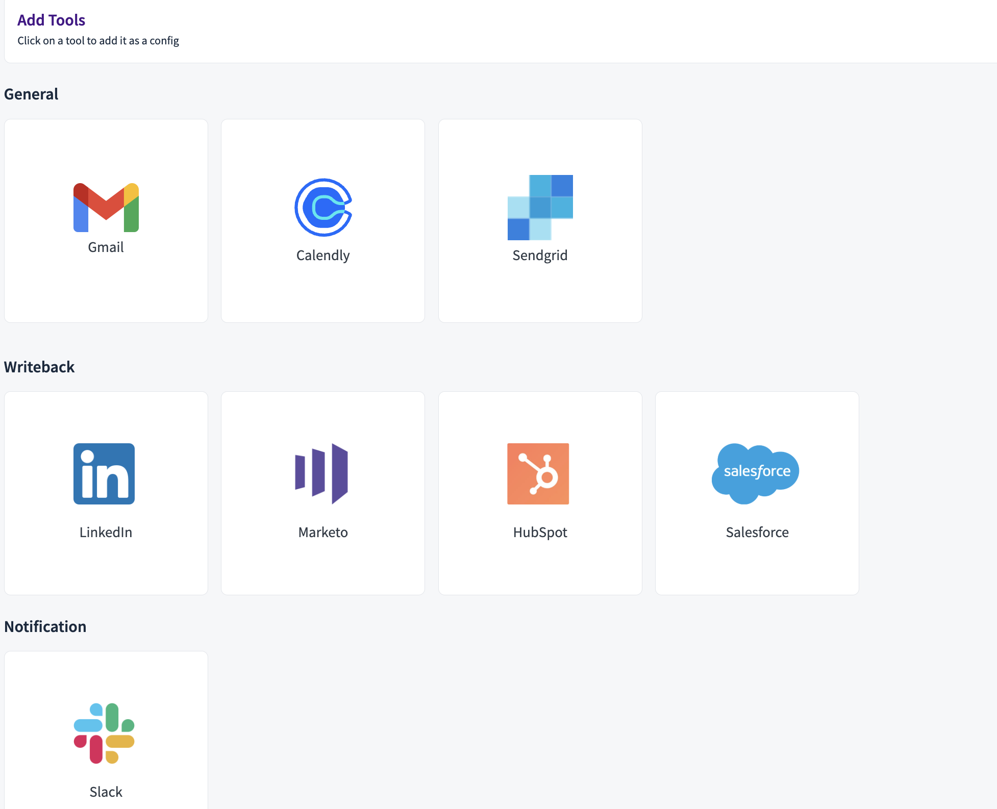Click the HubSpot text label
997x809 pixels.
point(540,533)
